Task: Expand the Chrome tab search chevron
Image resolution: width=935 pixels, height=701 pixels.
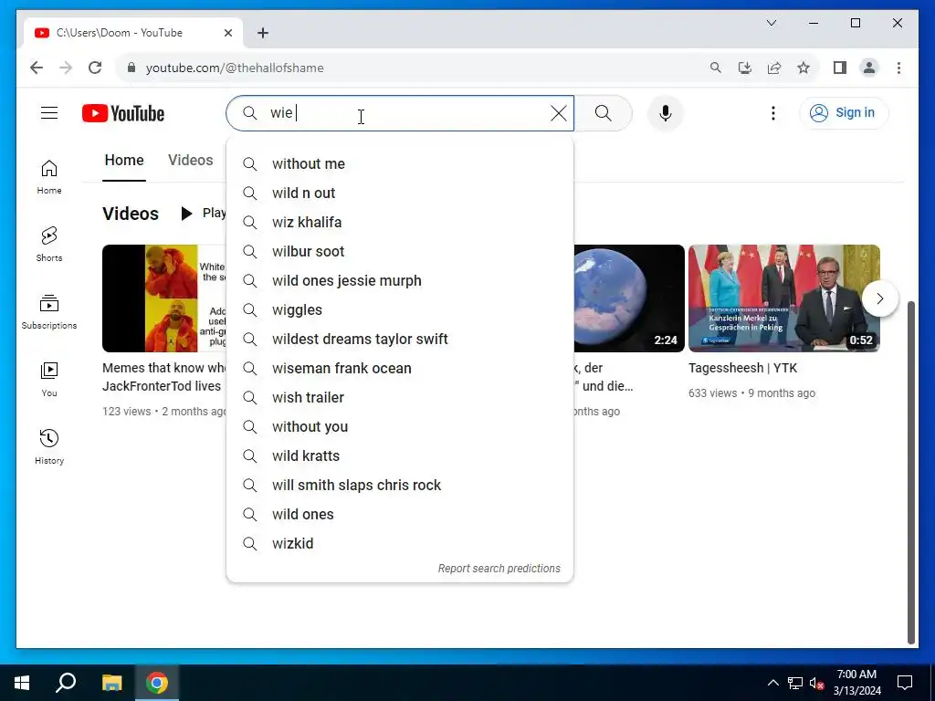Action: [x=771, y=23]
